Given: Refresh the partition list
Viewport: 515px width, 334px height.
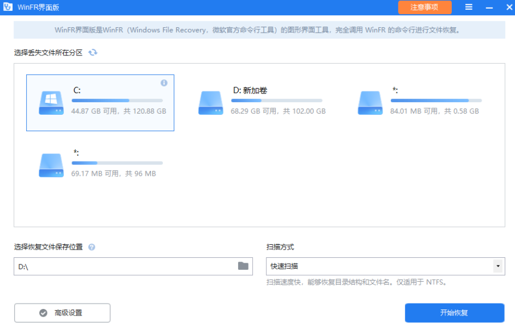Looking at the screenshot, I should pos(93,52).
